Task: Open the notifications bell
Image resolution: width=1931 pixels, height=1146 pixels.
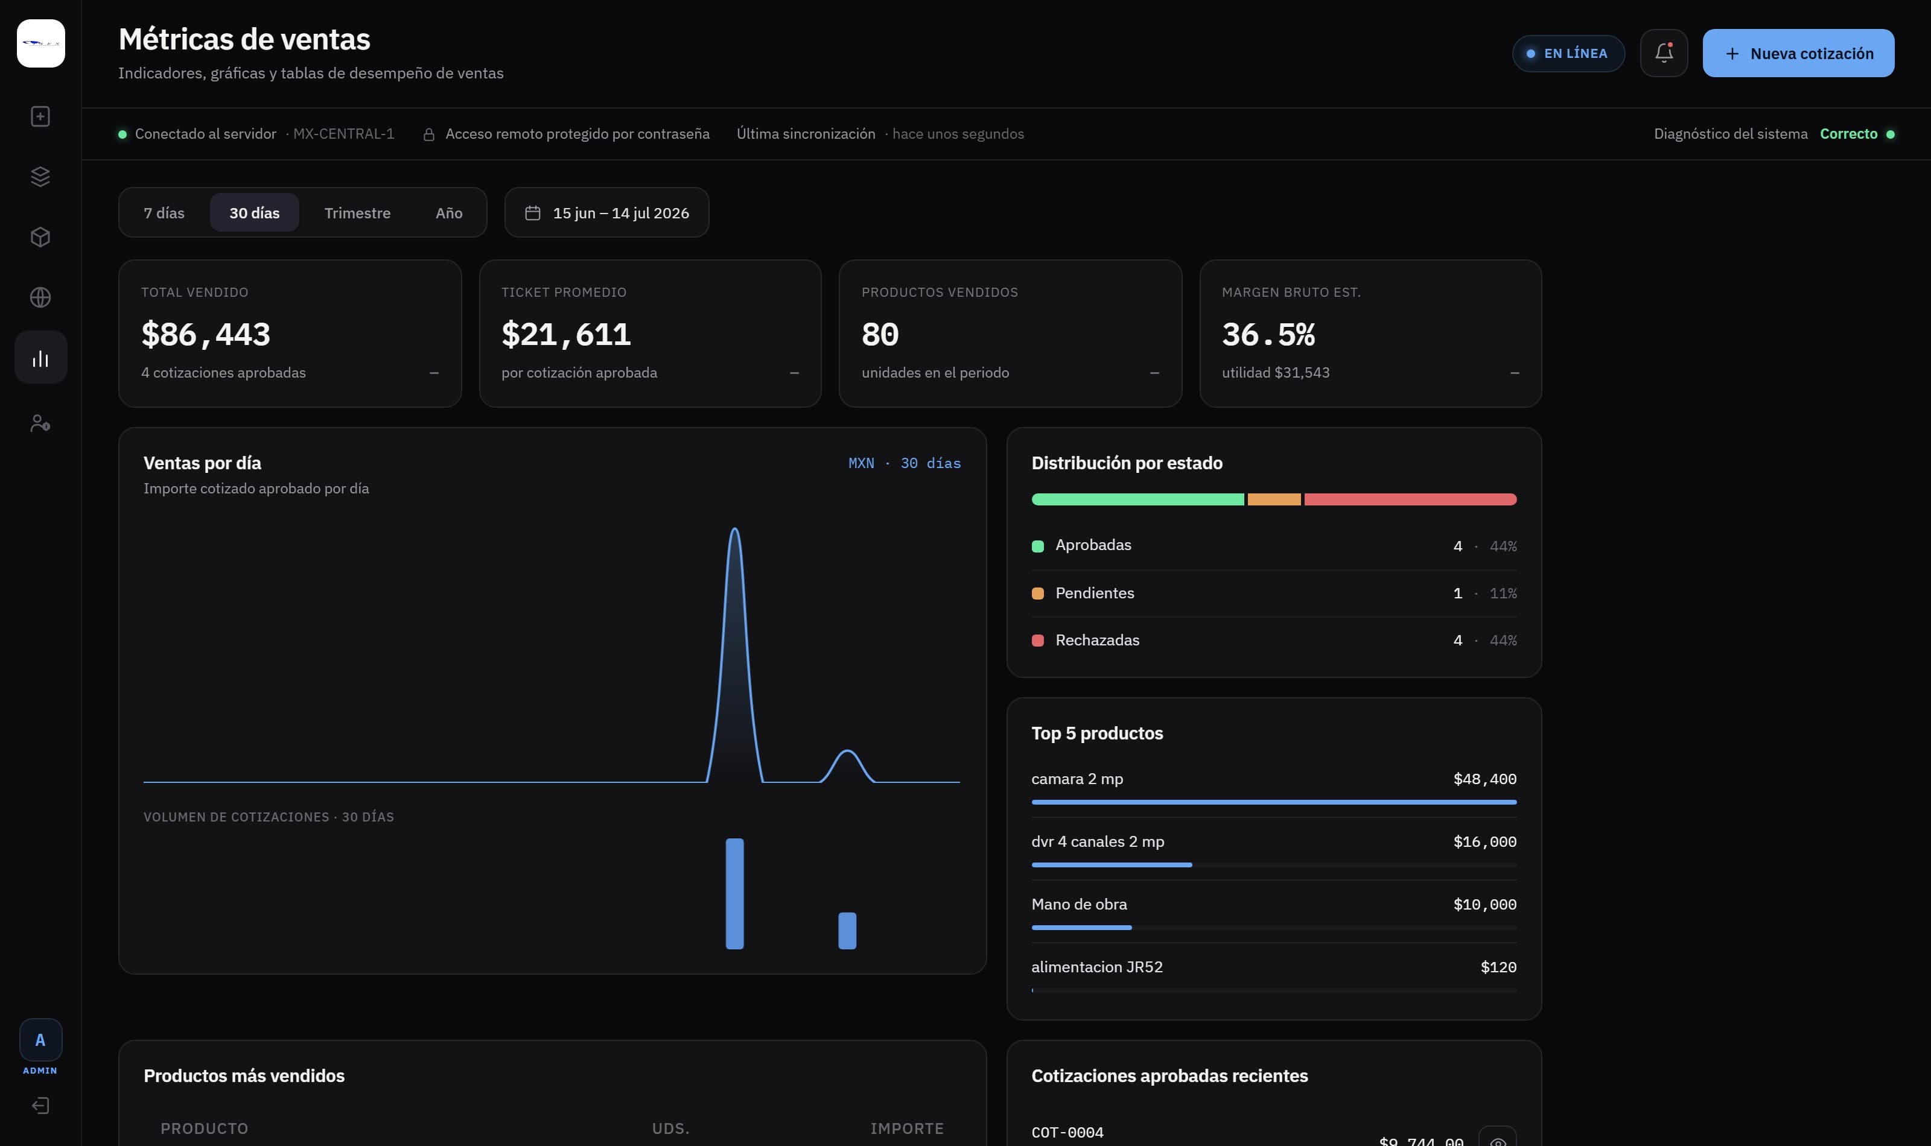Action: tap(1664, 53)
